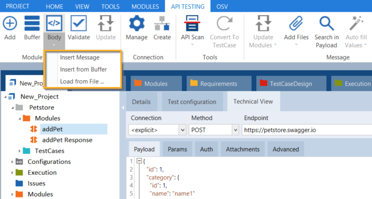This screenshot has height=199, width=372.
Task: Switch to the Test configuration tab
Action: pyautogui.click(x=192, y=102)
